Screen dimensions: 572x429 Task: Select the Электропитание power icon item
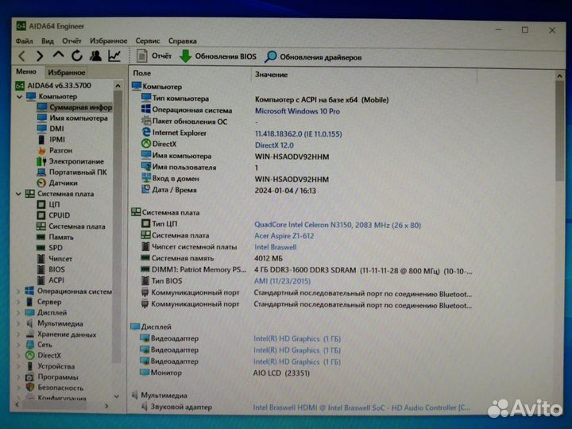point(71,161)
